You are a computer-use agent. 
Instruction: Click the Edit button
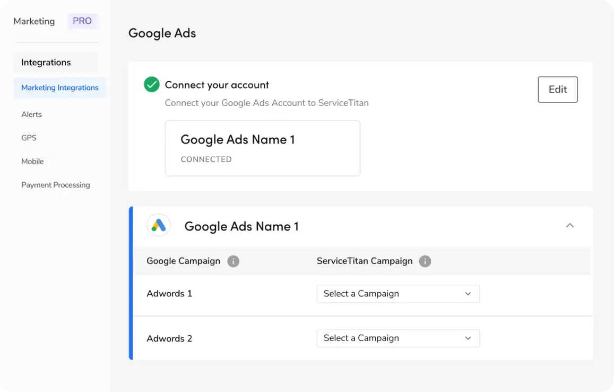[558, 89]
